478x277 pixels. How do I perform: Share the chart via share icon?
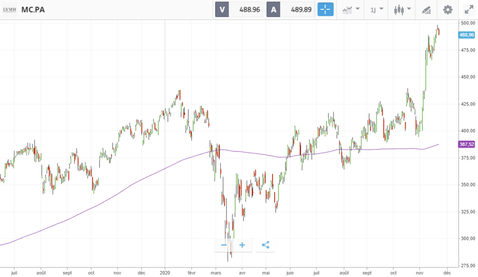[x=266, y=245]
